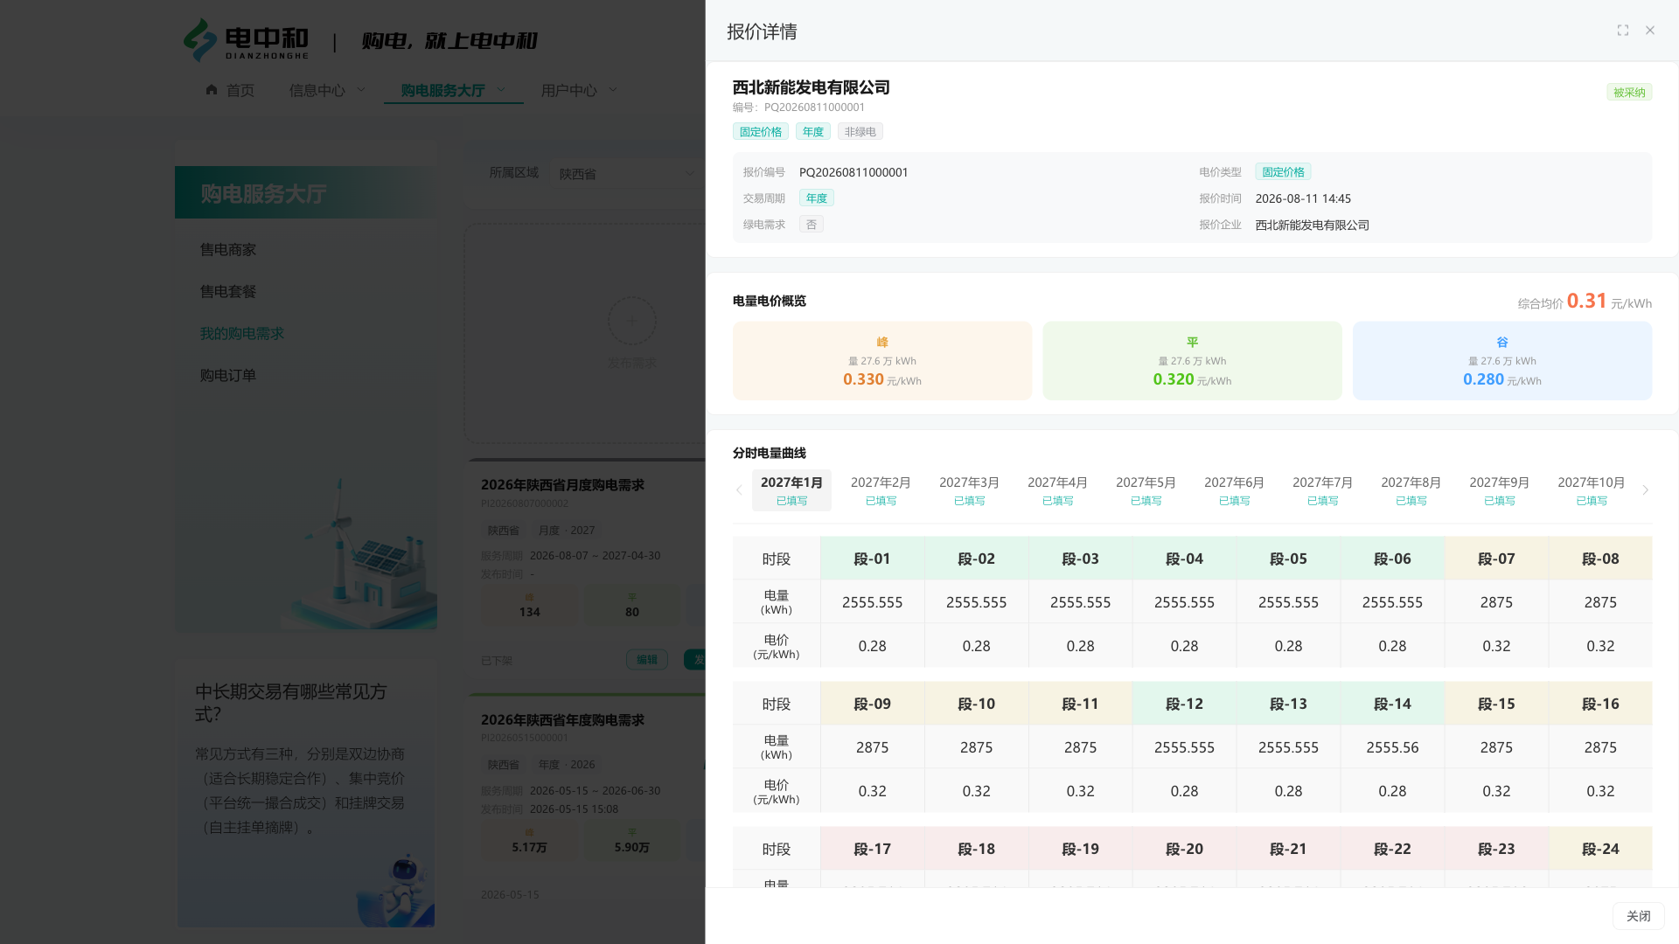Click the 西北新能发电有限公司 heading
The height and width of the screenshot is (944, 1679).
point(812,87)
